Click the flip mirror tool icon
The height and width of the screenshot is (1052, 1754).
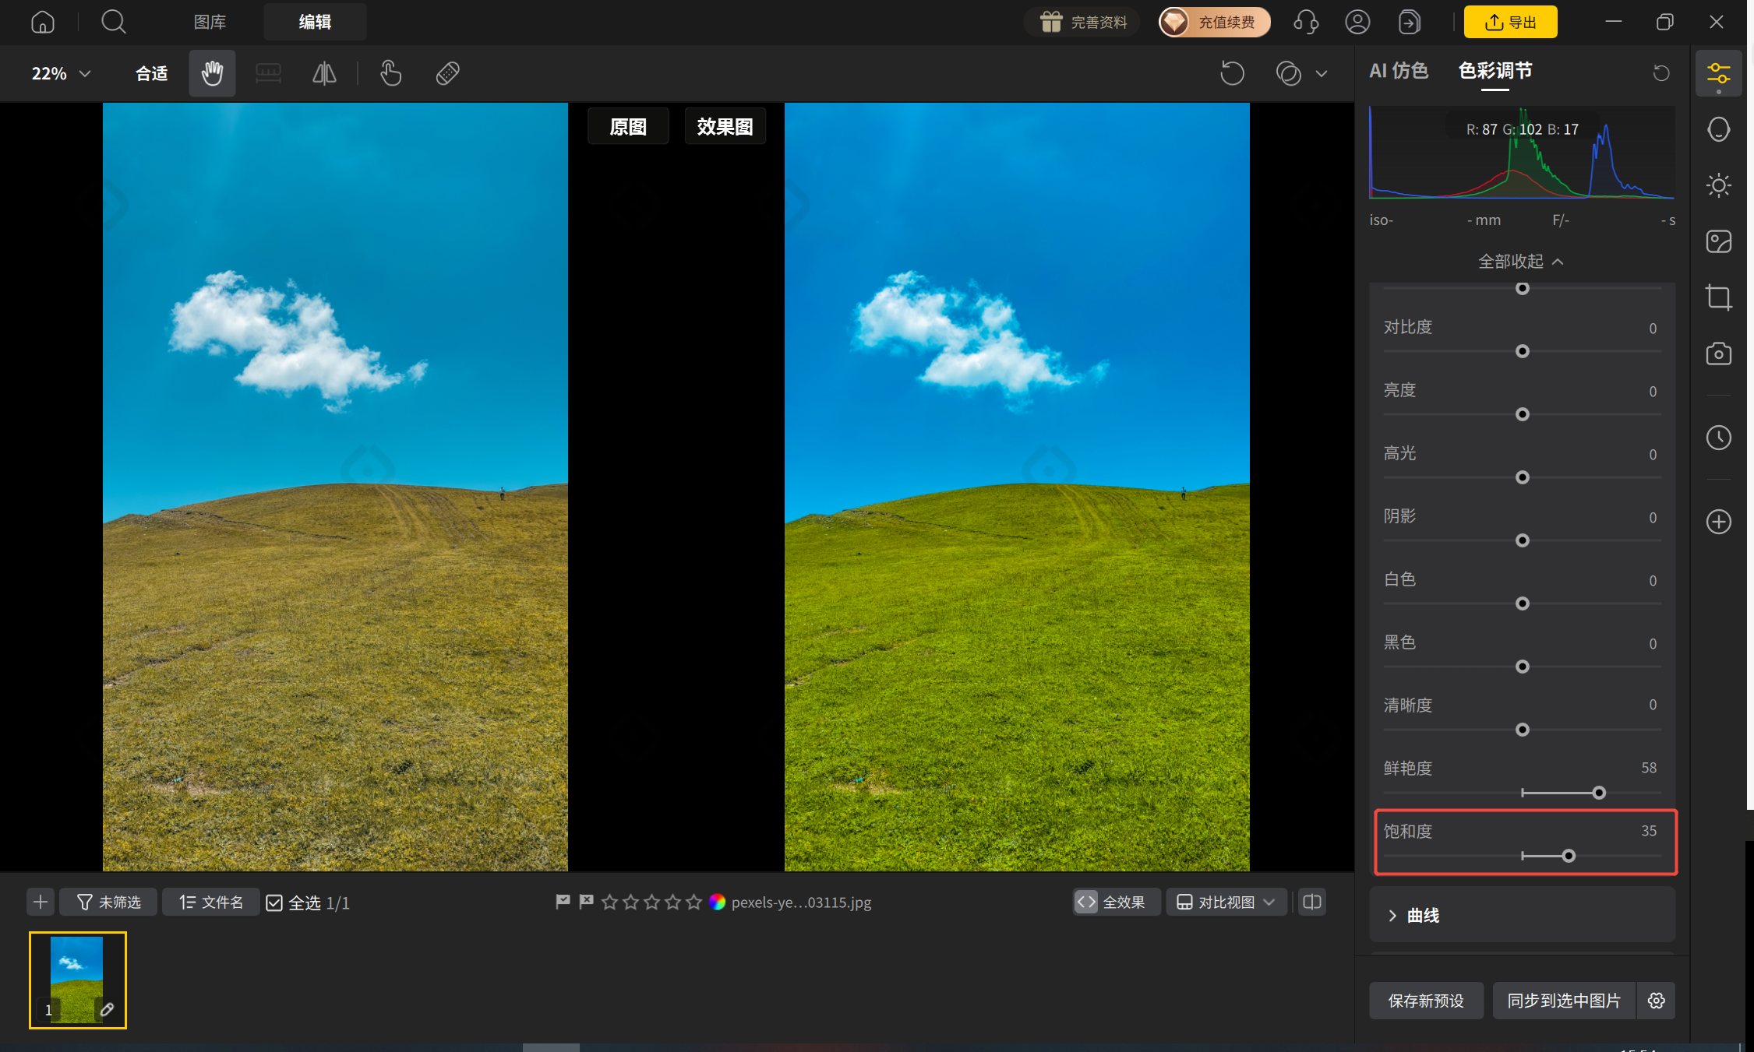pyautogui.click(x=324, y=73)
